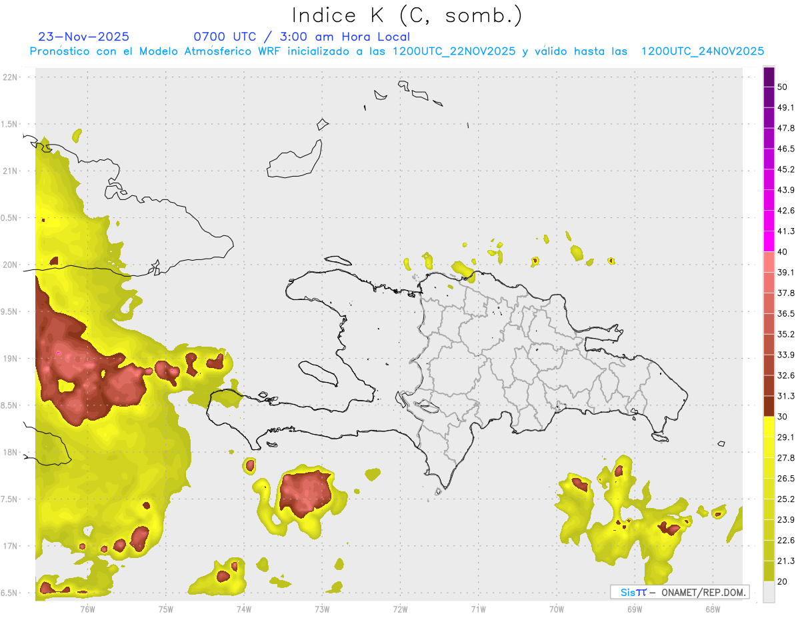Click the "71W" longitude label
This screenshot has width=800, height=618.
(478, 609)
